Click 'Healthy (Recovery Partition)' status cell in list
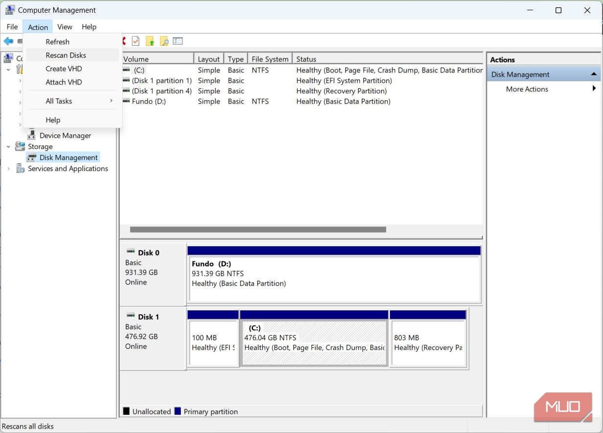This screenshot has height=433, width=603. point(341,91)
